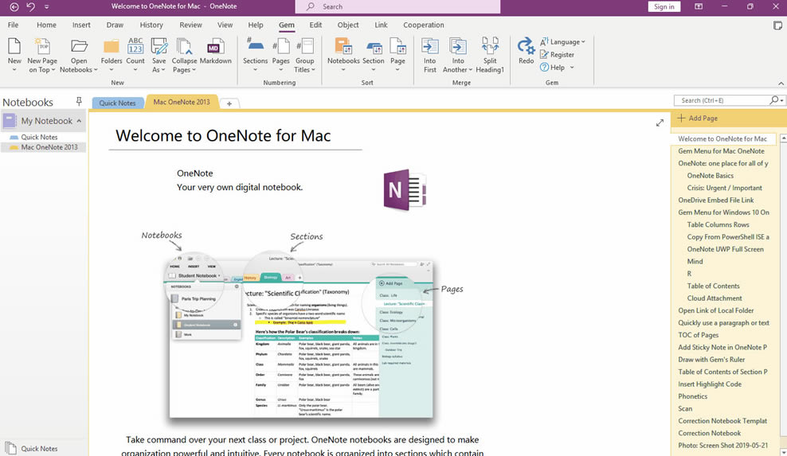787x456 pixels.
Task: Click New Page on Top icon
Action: 42,48
